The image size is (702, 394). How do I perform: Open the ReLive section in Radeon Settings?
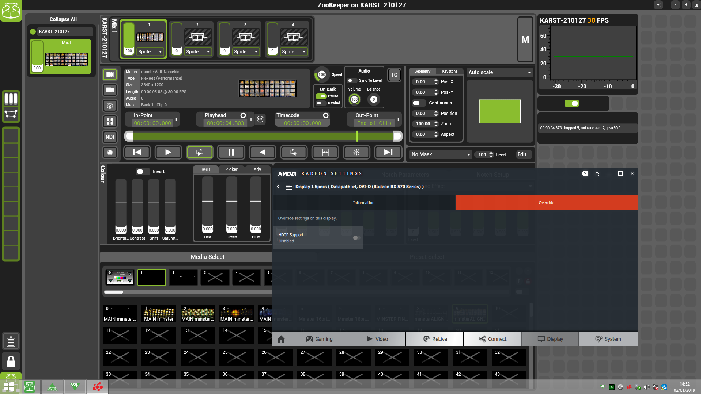coord(435,339)
